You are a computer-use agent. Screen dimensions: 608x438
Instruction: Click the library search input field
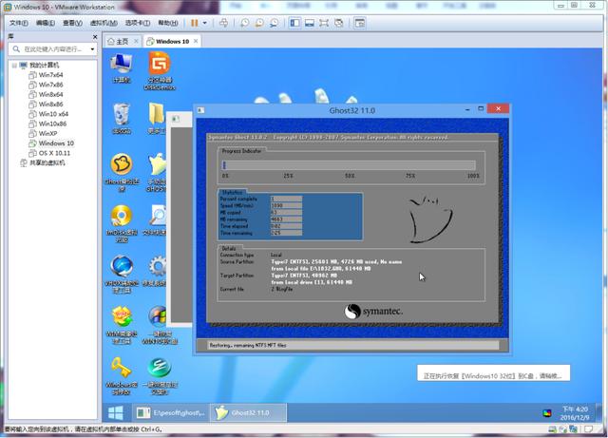coord(52,49)
